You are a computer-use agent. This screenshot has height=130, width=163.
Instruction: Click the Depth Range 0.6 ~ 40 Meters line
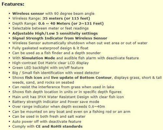(58, 24)
